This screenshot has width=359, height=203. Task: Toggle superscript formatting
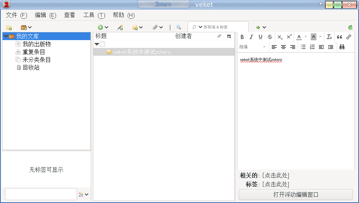(x=289, y=37)
